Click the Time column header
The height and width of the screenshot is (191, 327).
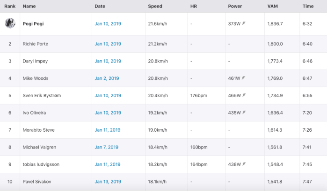(x=308, y=6)
